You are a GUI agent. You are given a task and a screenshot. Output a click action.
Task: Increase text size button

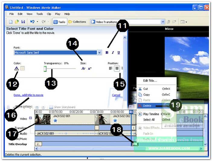click(x=83, y=69)
